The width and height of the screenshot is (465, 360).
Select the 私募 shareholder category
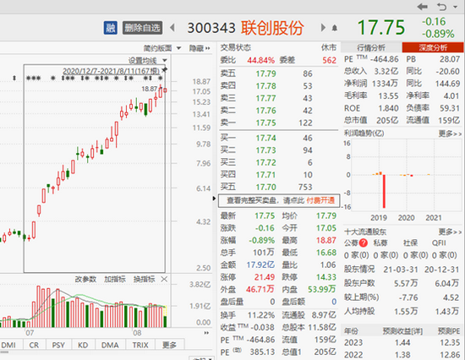click(x=380, y=243)
